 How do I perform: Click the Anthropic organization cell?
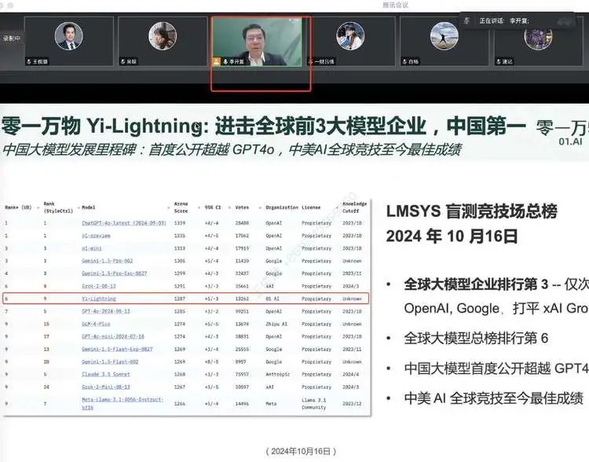click(277, 375)
